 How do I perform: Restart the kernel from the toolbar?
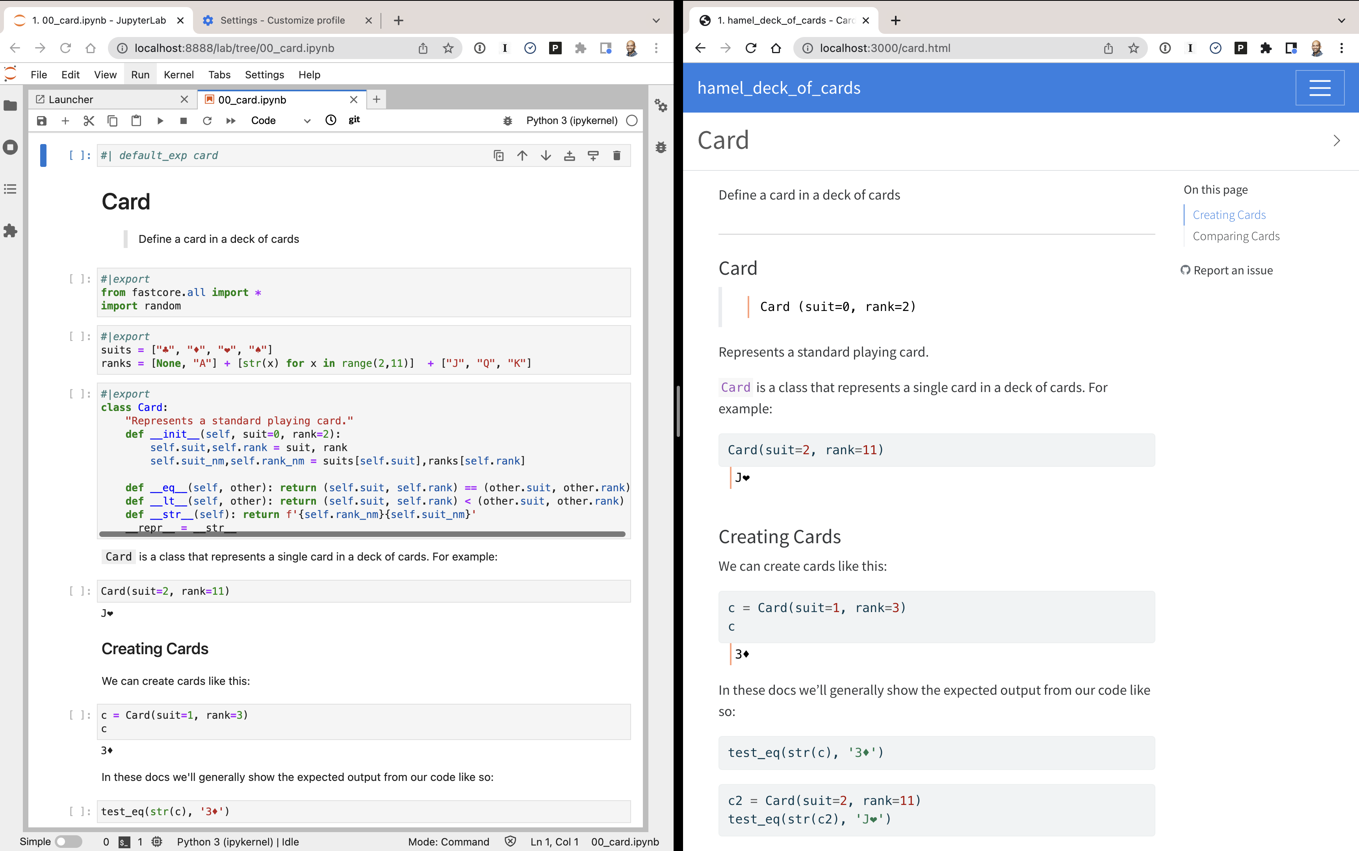(207, 120)
